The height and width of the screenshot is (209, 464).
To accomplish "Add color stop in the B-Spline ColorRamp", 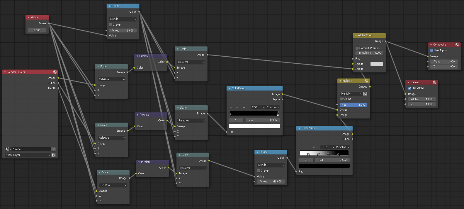I will (301, 147).
